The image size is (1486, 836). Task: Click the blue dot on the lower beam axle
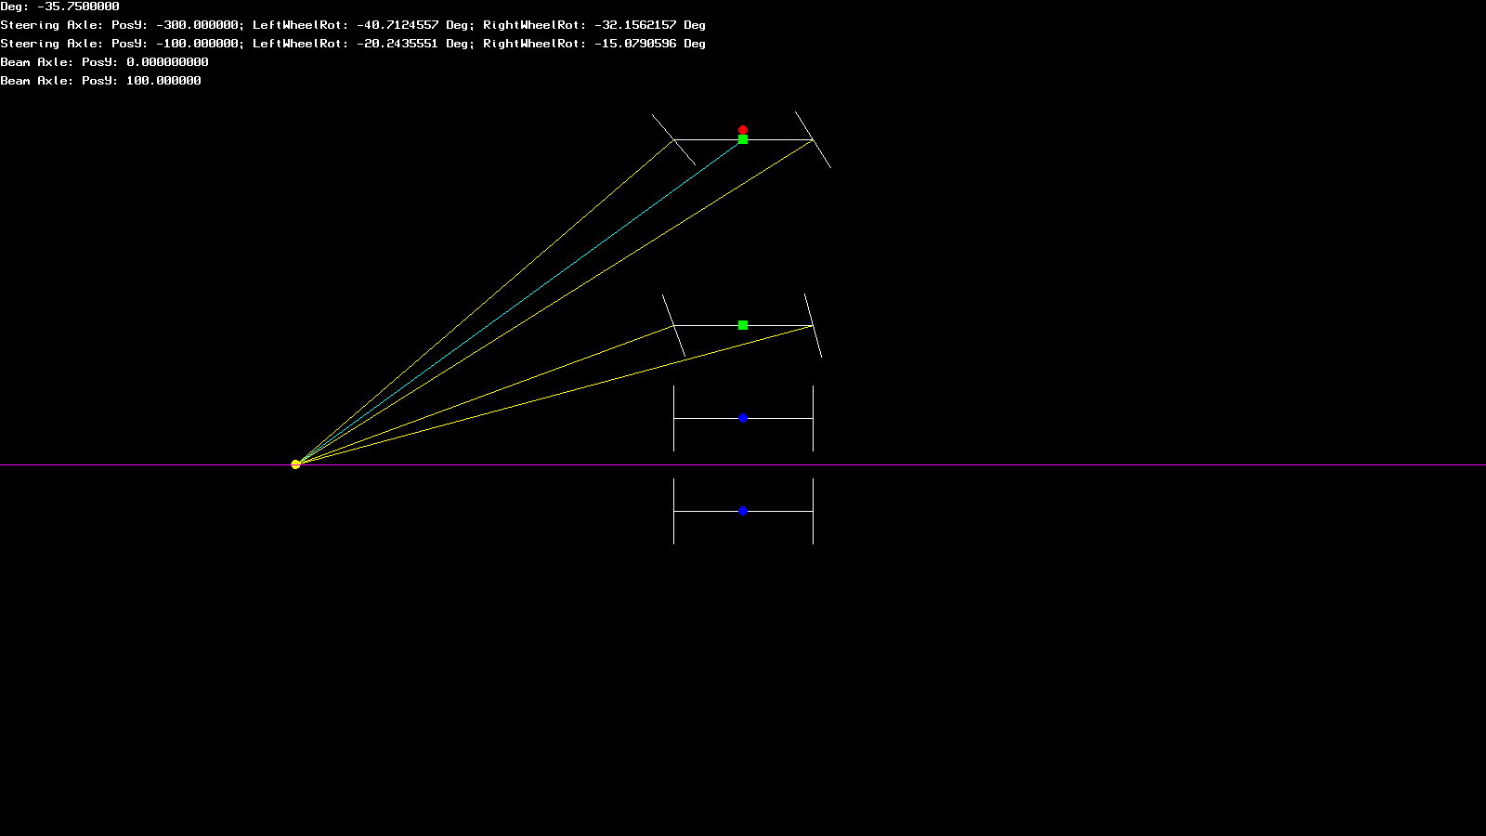tap(743, 511)
